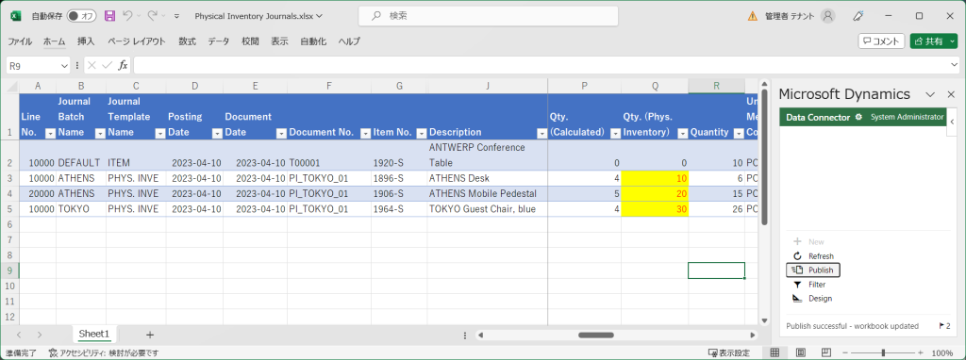Click the Redo arrow icon
Screen dimensions: 966x360
(152, 16)
